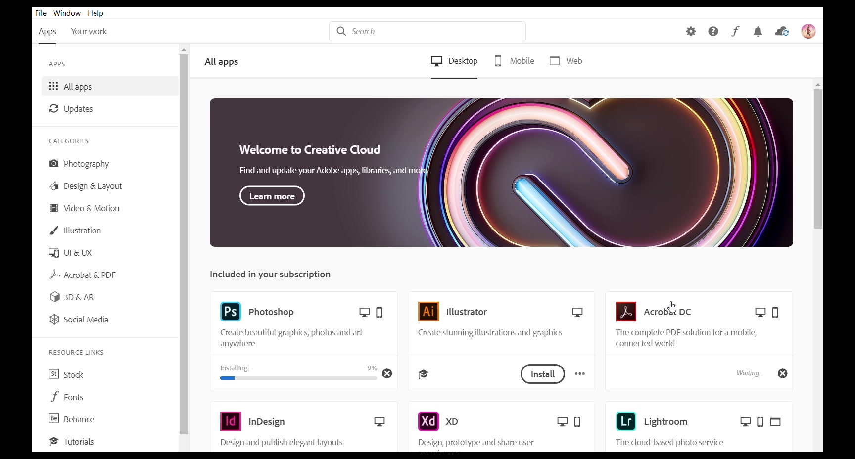Click the Photoshop title text
The image size is (855, 459).
271,312
